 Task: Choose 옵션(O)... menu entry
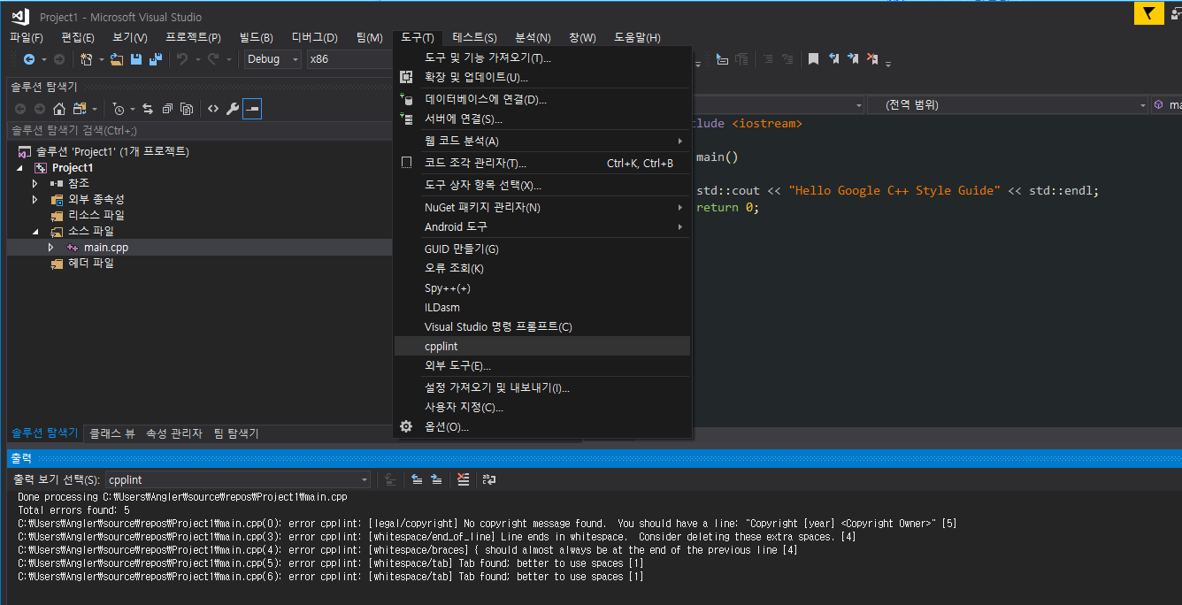(542, 426)
